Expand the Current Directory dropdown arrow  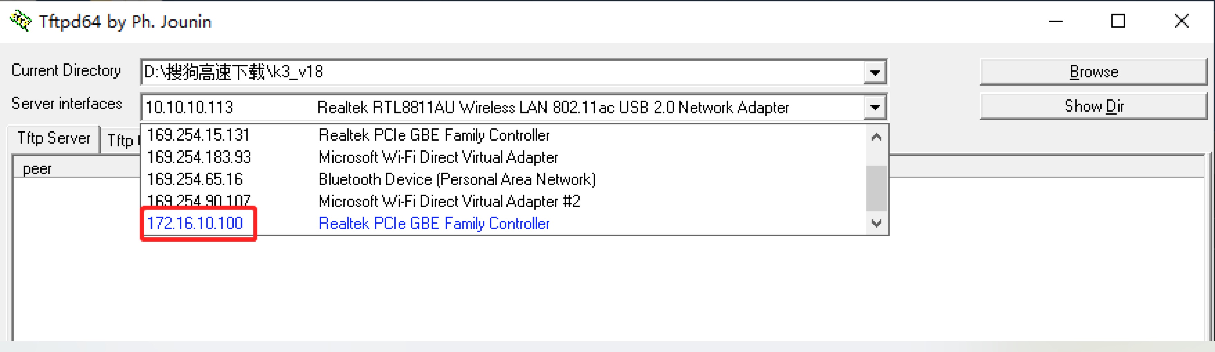tap(875, 72)
